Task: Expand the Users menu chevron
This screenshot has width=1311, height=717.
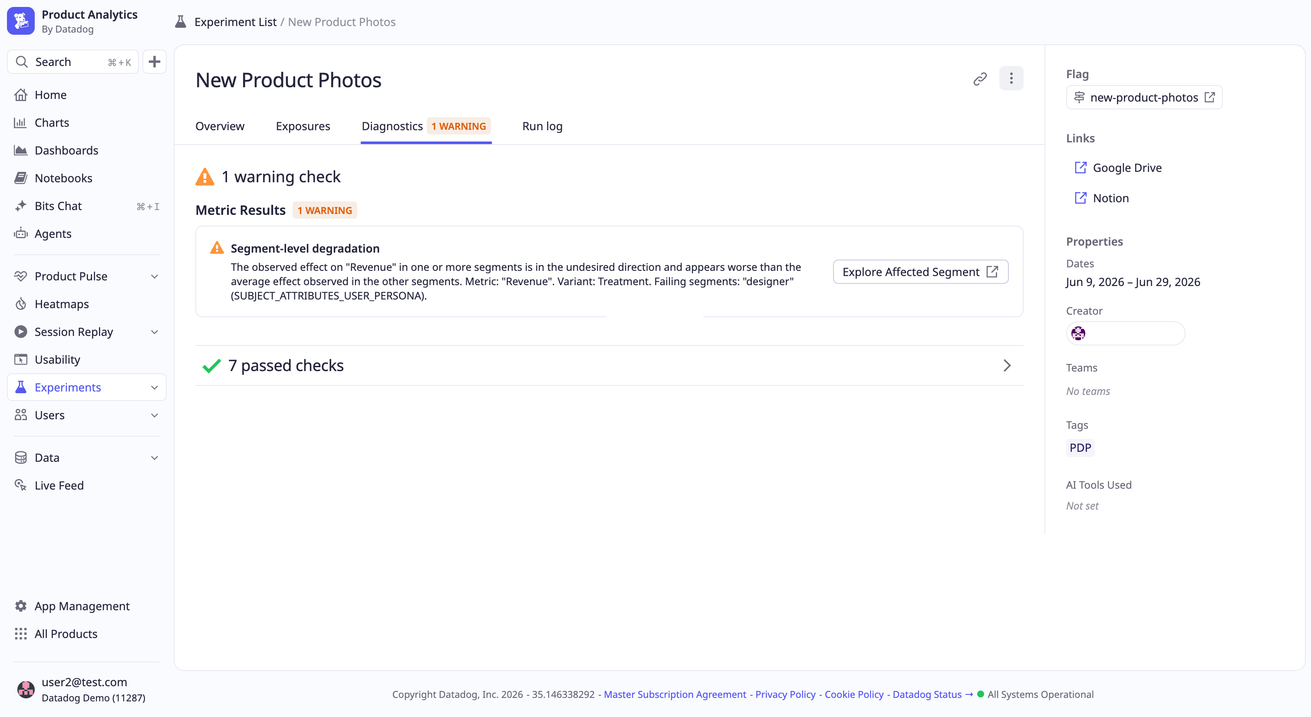Action: (155, 415)
